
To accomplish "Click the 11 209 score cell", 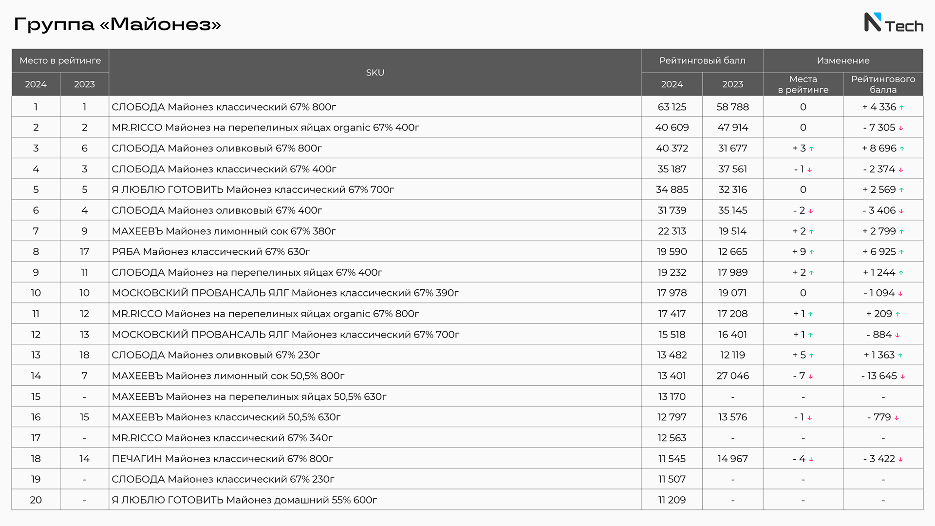I will click(672, 500).
